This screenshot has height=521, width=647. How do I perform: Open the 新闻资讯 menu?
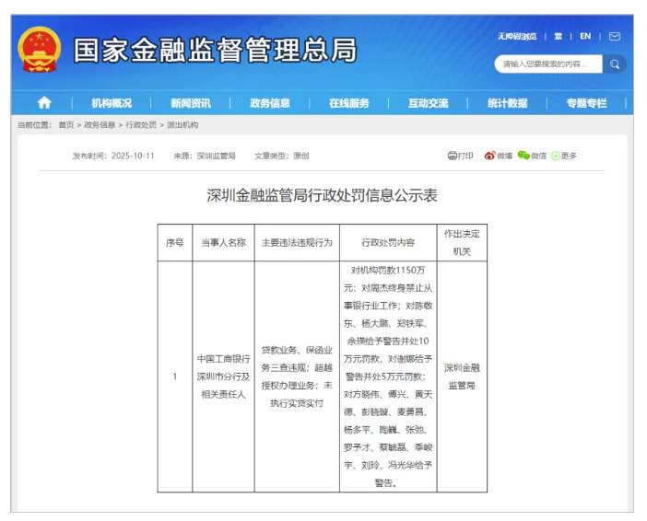pos(191,103)
